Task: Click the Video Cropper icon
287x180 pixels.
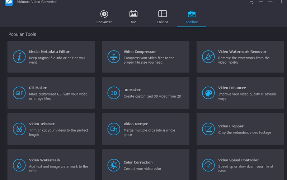Action: pyautogui.click(x=208, y=129)
